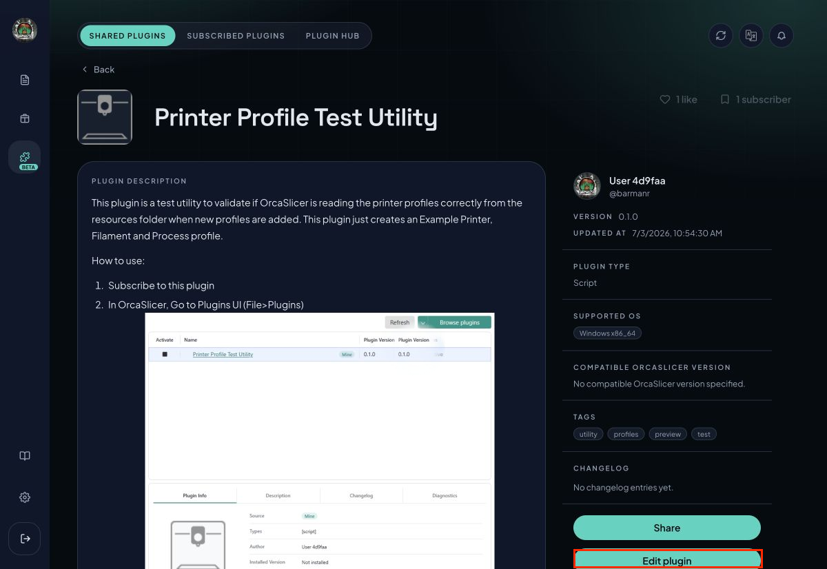Click the '@barmanr' author handle
The width and height of the screenshot is (827, 569).
[629, 194]
